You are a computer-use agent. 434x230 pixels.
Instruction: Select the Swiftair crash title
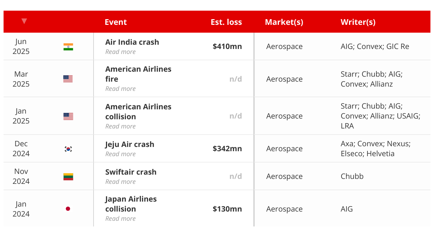(x=131, y=172)
